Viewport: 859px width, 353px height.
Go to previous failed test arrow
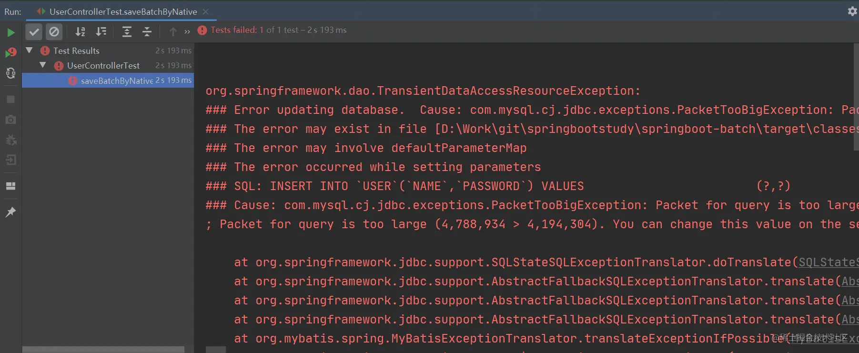coord(173,32)
